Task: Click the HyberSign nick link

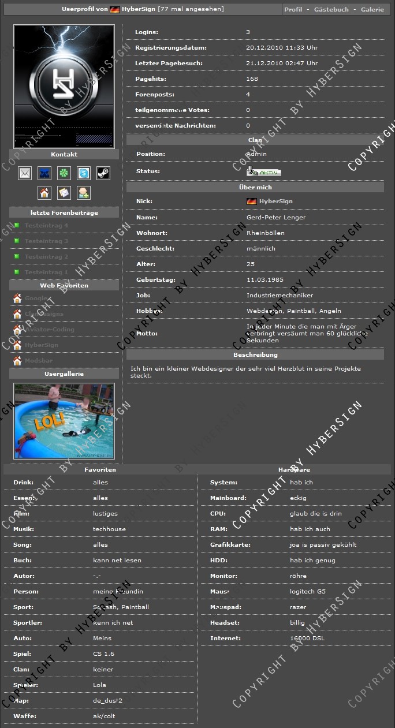Action: click(275, 201)
